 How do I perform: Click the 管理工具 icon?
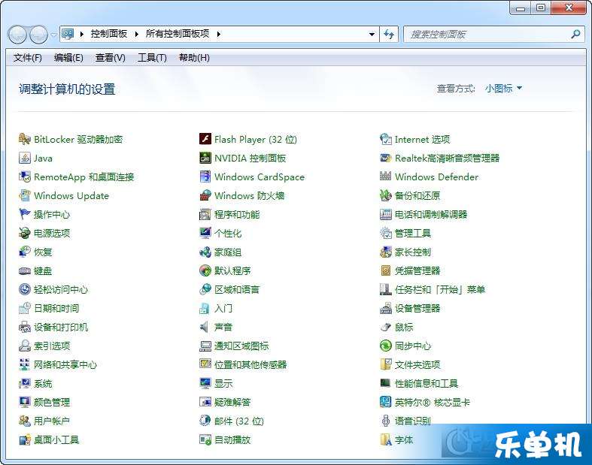[385, 233]
